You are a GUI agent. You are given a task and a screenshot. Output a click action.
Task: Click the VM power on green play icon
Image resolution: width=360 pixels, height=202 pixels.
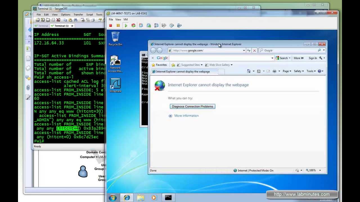(126, 26)
